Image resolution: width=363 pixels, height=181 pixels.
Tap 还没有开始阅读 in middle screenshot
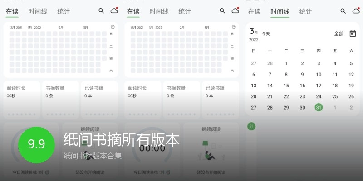click(211, 172)
